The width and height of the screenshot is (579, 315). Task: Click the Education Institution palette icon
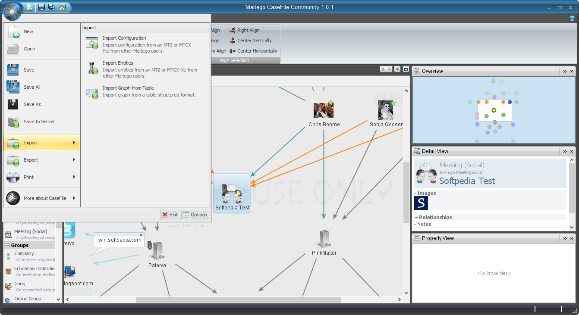coord(8,271)
